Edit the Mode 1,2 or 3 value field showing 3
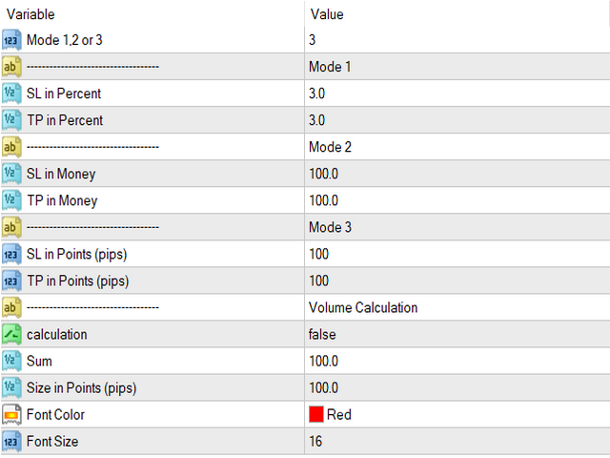This screenshot has width=610, height=458. click(457, 40)
